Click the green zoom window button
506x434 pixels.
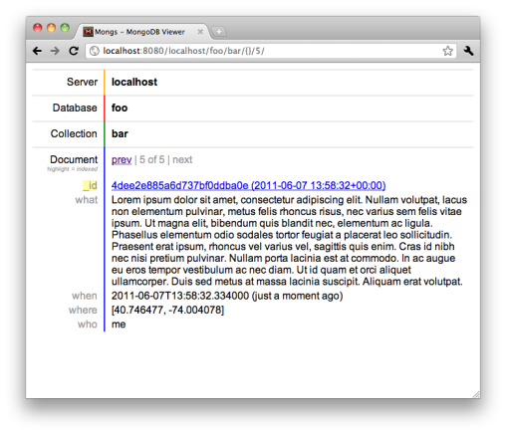pyautogui.click(x=65, y=28)
